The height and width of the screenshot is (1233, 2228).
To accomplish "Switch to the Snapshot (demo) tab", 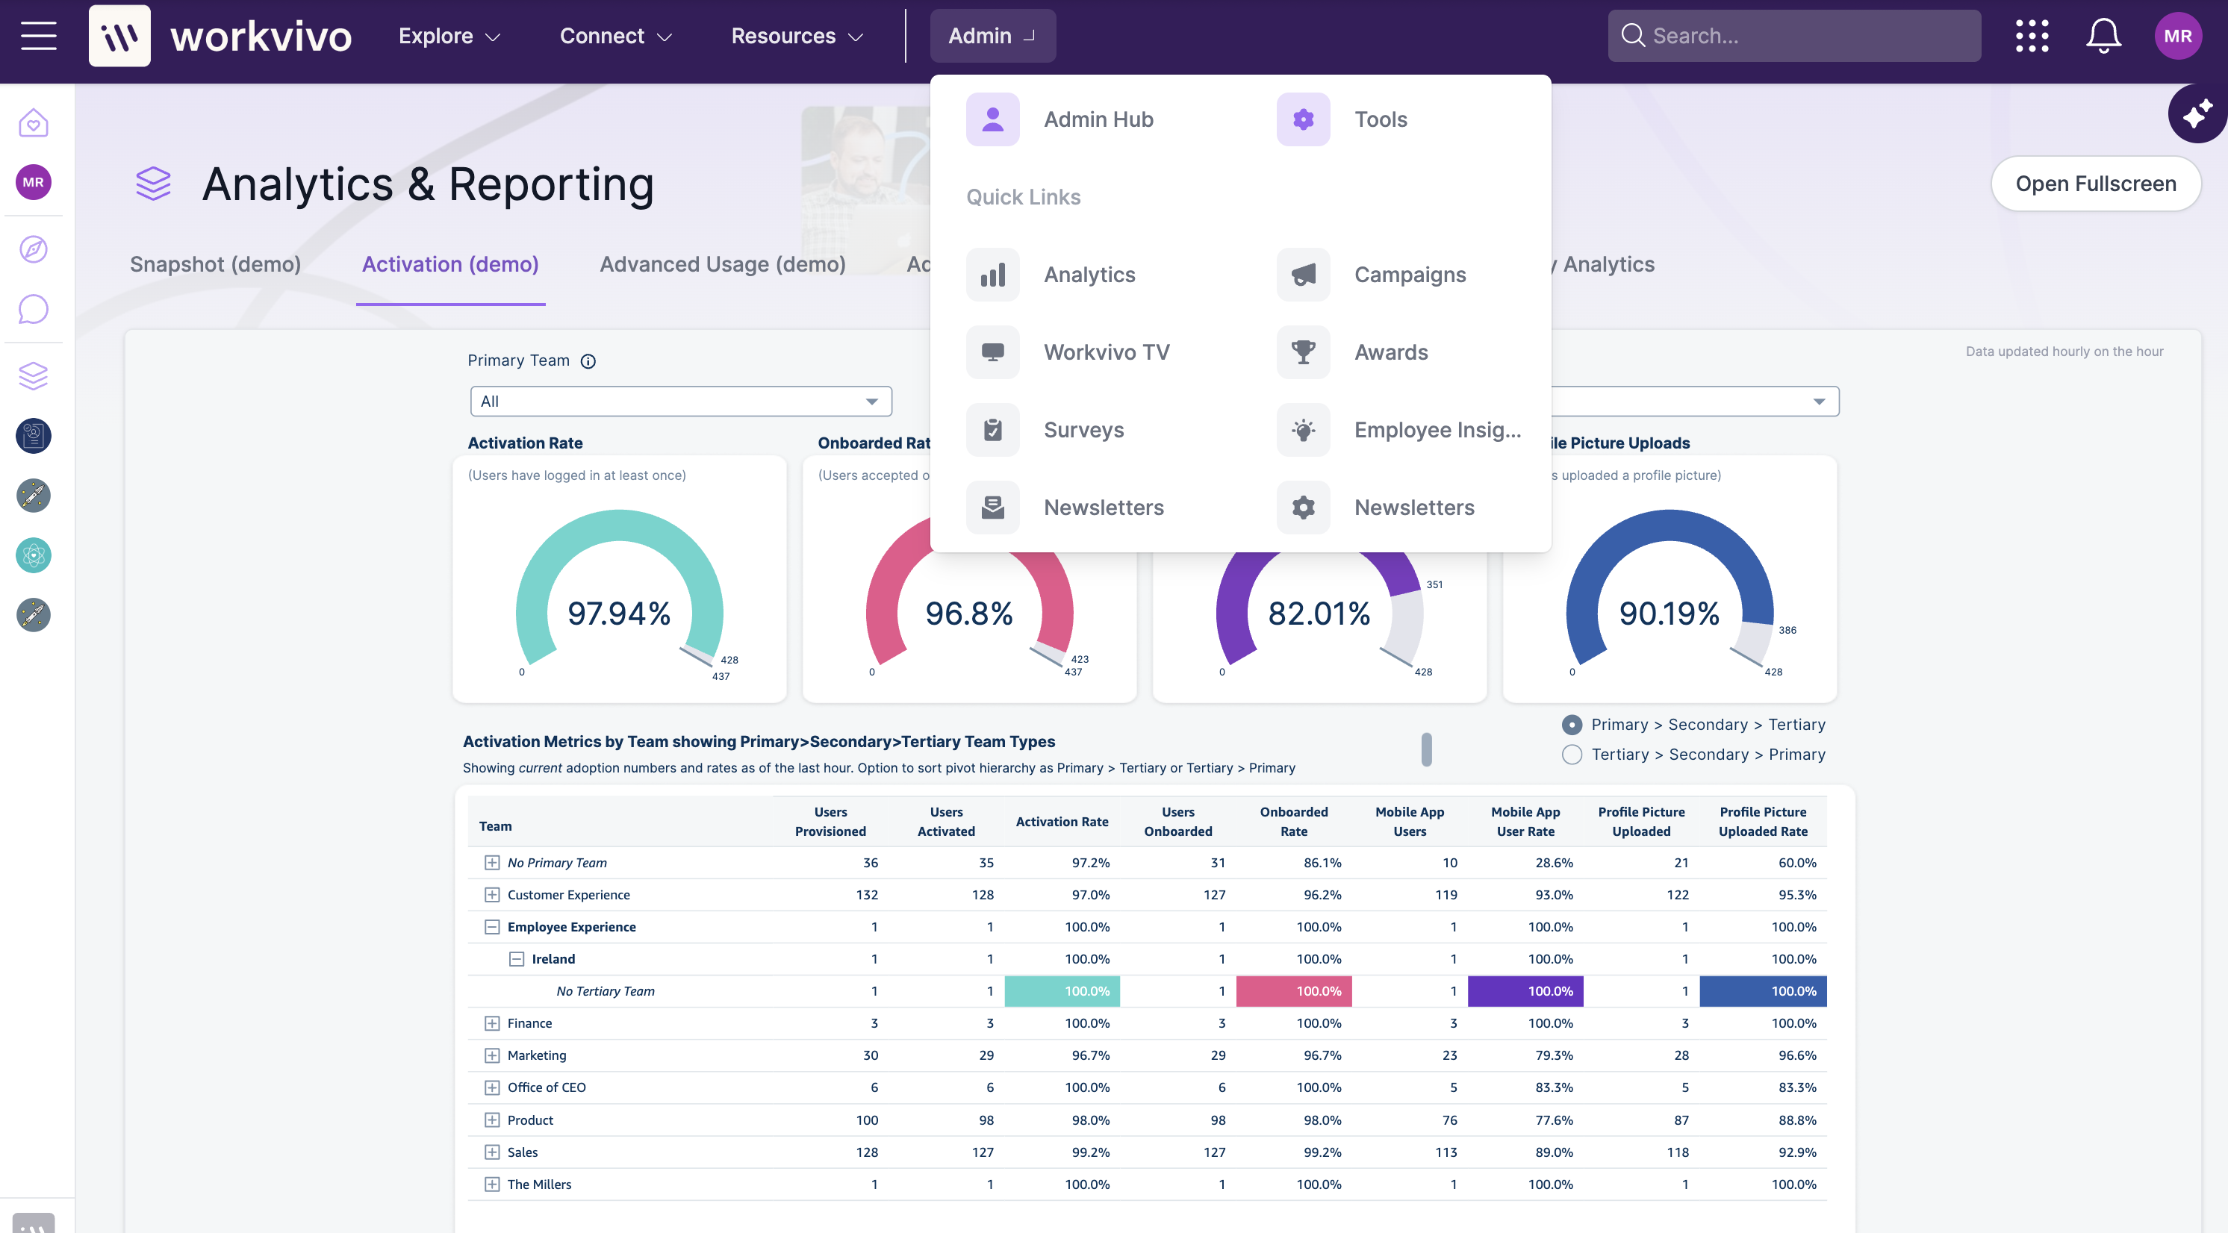I will 215,263.
